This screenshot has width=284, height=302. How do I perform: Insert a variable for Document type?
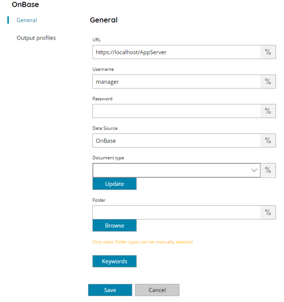(x=268, y=170)
